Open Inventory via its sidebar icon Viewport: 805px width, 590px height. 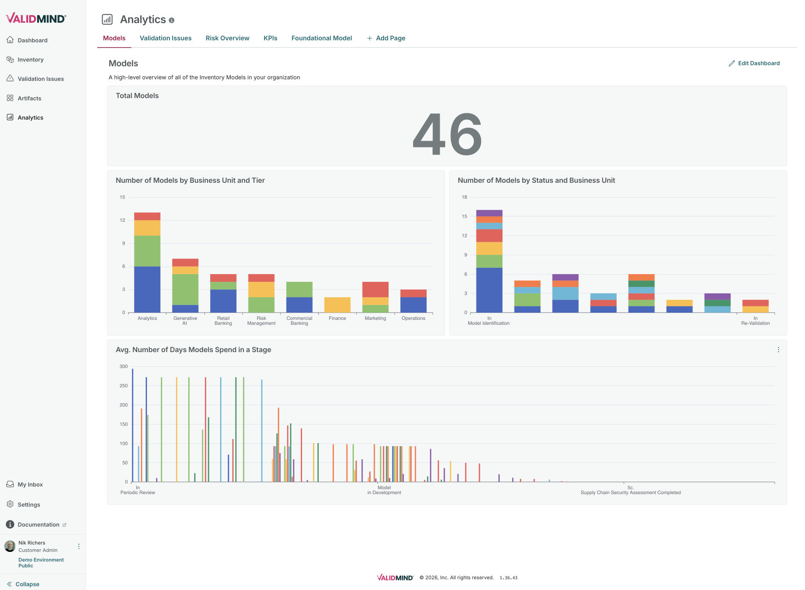(x=10, y=60)
